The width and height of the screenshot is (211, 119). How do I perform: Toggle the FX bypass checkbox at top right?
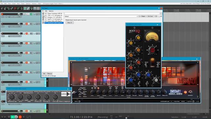161,16
